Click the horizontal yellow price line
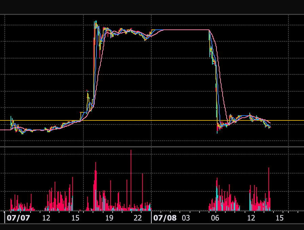 pyautogui.click(x=152, y=120)
